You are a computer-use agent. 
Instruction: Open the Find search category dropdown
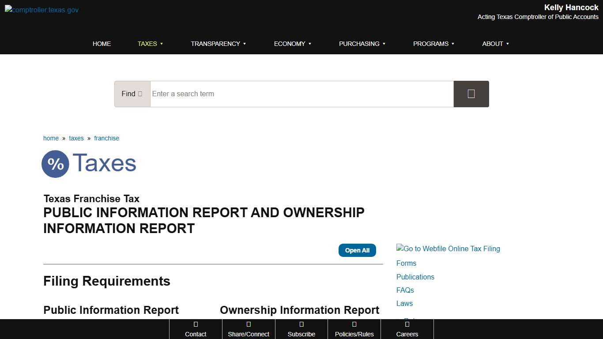132,94
